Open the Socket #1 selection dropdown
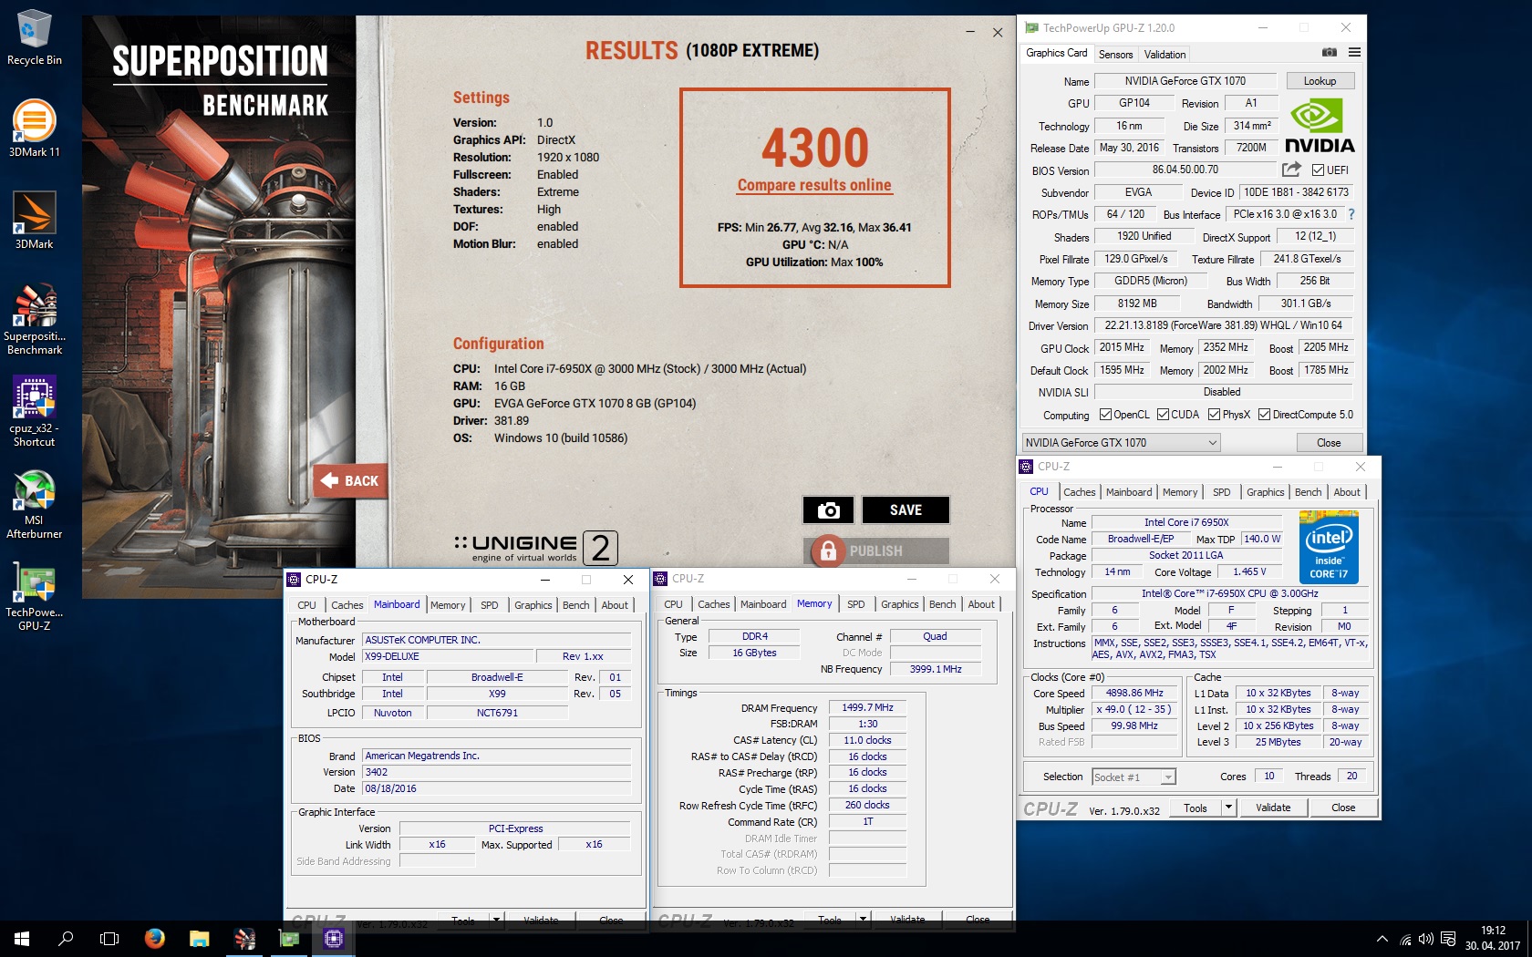Viewport: 1532px width, 957px height. click(x=1133, y=777)
